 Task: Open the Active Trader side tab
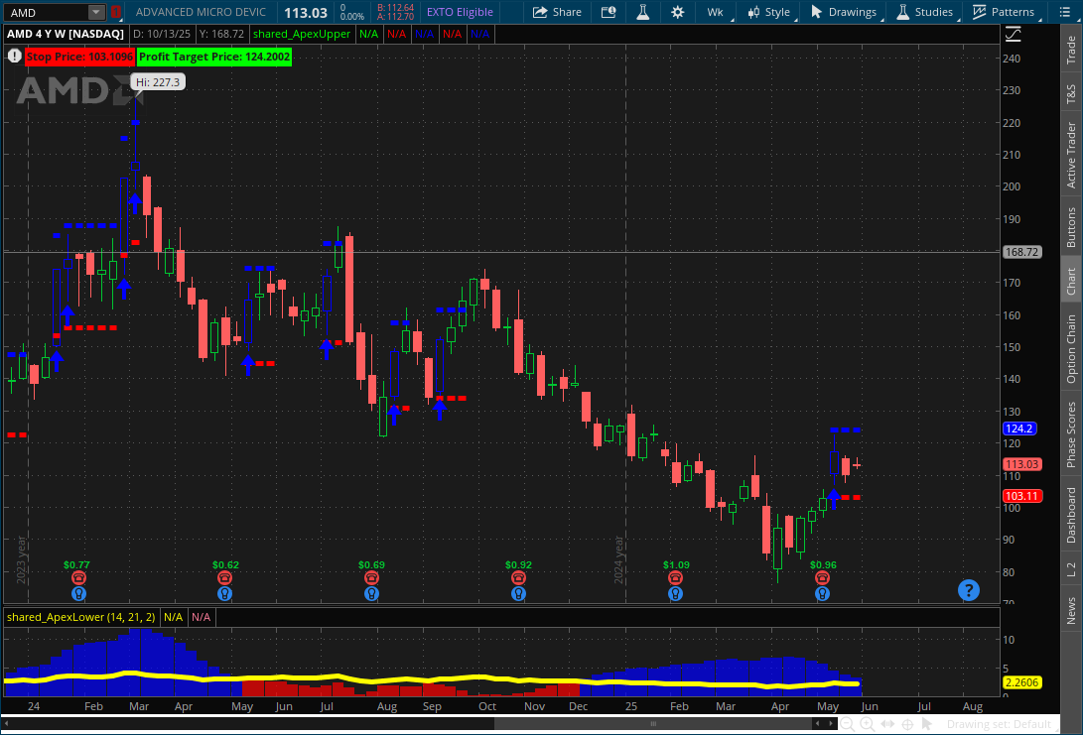tap(1071, 155)
